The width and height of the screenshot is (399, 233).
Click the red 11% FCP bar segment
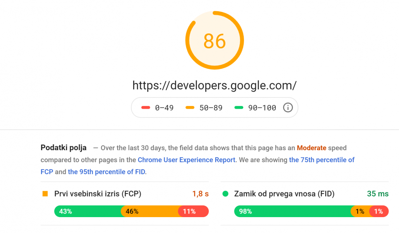(x=193, y=211)
